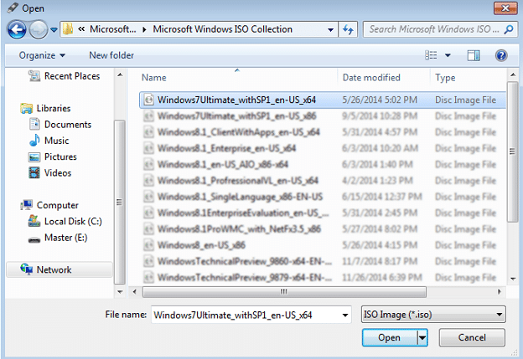The image size is (523, 359).
Task: Click disc icon of Windows8_en-US_x86
Action: coord(148,245)
